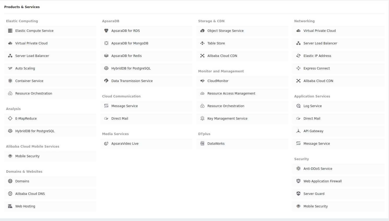Click the Elastic Computing section heading
The width and height of the screenshot is (389, 221).
pyautogui.click(x=22, y=21)
